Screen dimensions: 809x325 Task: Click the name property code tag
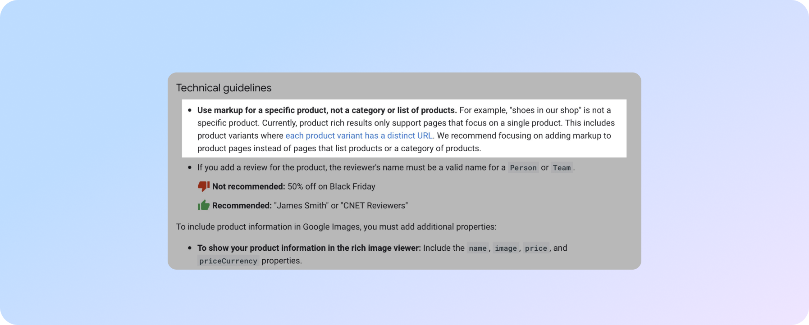click(x=477, y=248)
